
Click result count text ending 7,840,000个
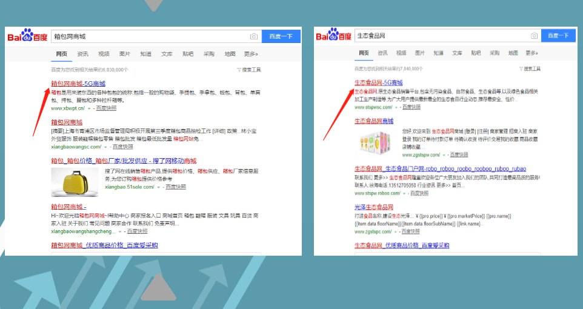coord(388,69)
